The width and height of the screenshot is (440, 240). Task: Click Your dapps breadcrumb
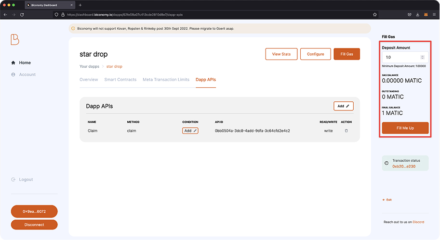pyautogui.click(x=89, y=67)
